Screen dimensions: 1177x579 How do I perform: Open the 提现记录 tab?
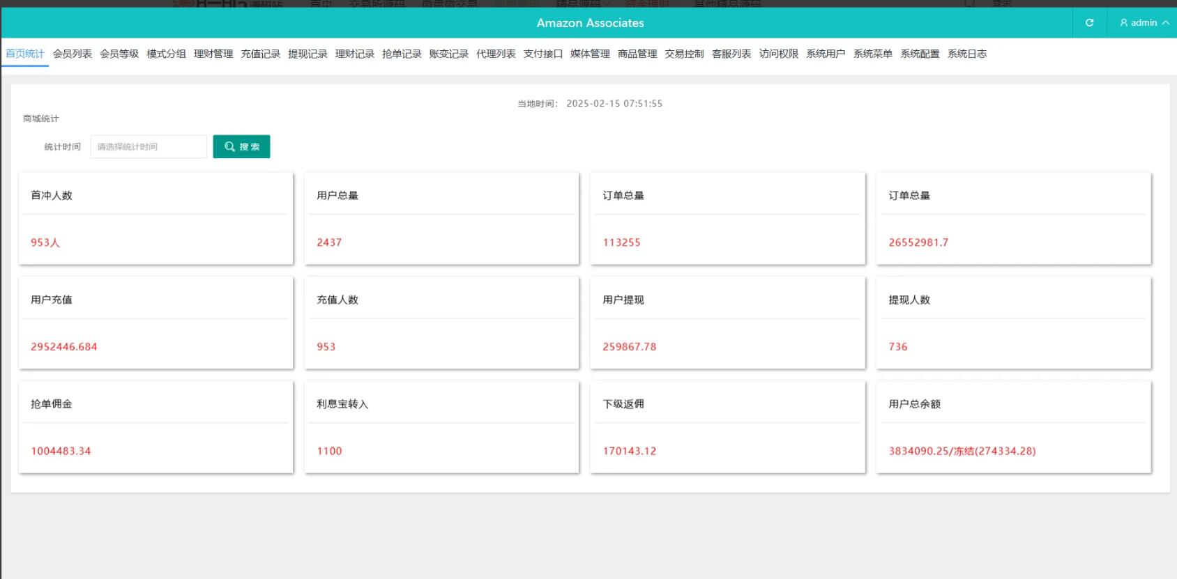(x=307, y=54)
